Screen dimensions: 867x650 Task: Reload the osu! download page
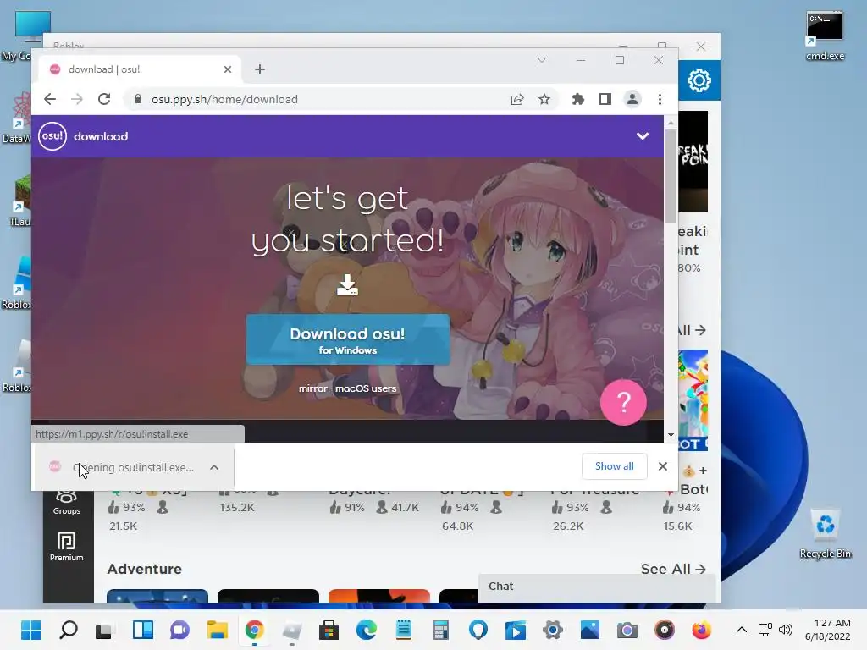coord(104,100)
